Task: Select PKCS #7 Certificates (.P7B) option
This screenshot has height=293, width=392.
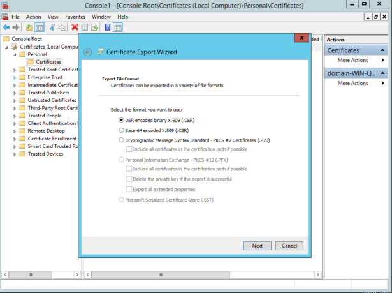Action: (x=194, y=140)
